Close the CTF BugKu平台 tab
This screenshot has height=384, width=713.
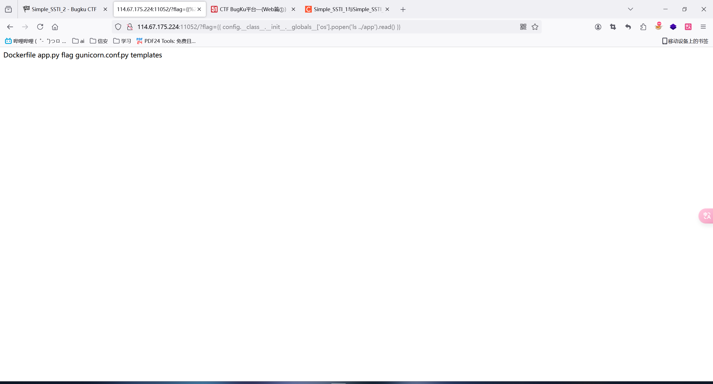(x=293, y=9)
